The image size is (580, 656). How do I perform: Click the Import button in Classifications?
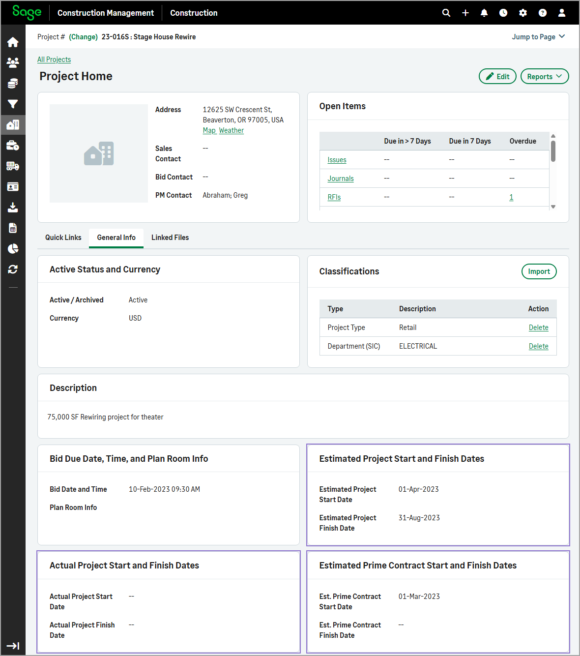point(539,271)
